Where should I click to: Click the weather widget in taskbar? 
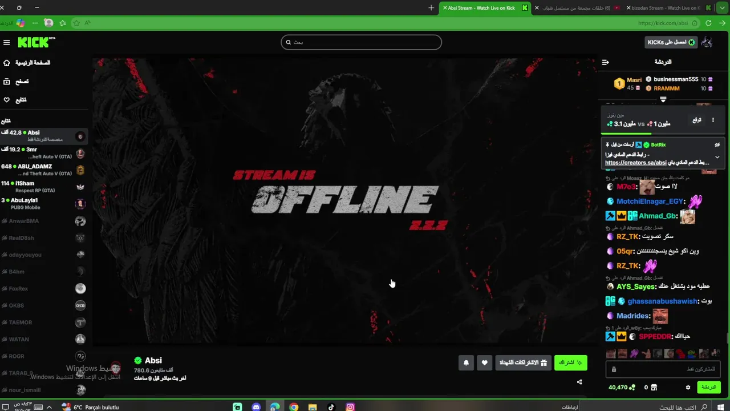click(90, 407)
